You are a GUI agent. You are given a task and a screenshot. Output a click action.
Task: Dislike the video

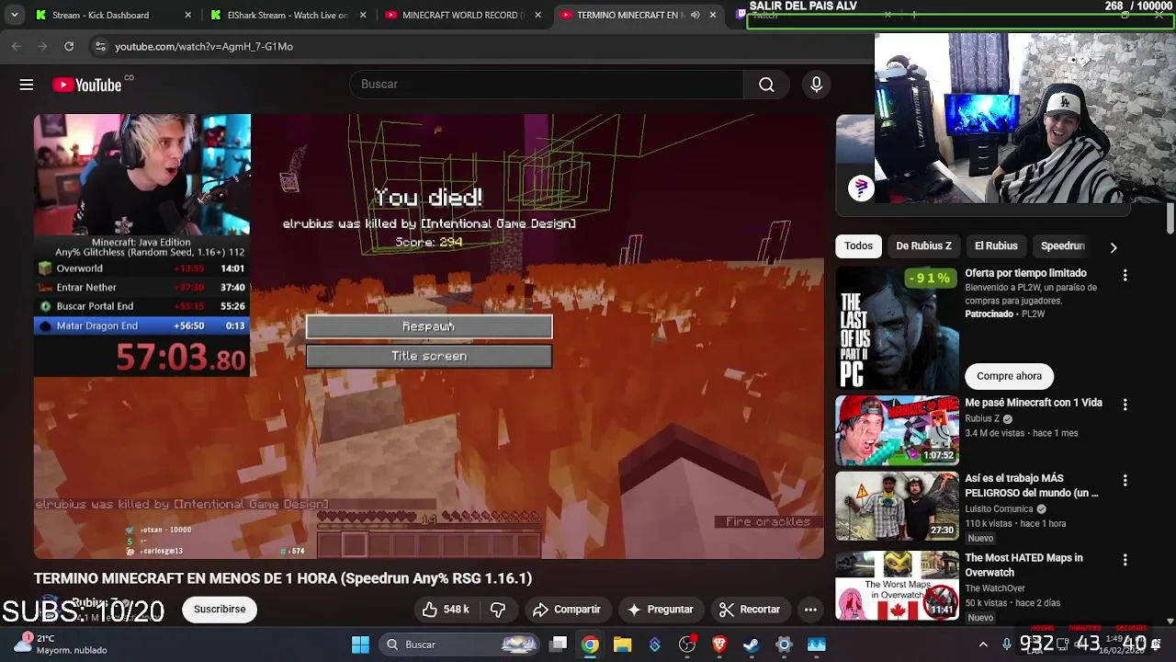[x=498, y=610]
